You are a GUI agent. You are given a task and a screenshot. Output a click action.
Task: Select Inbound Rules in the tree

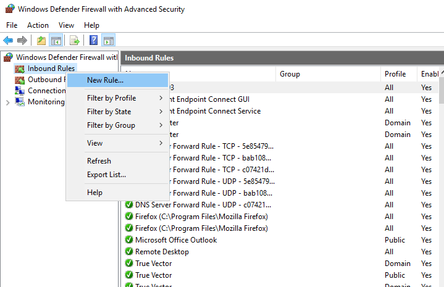click(x=51, y=69)
